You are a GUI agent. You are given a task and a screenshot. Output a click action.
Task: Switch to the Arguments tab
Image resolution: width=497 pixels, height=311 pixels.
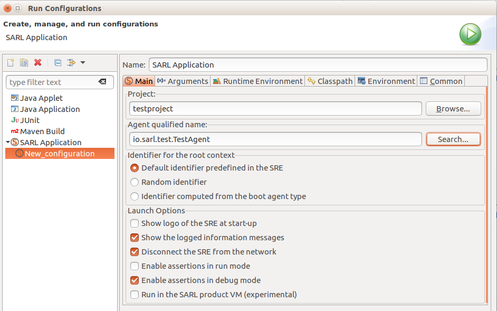[x=183, y=81]
